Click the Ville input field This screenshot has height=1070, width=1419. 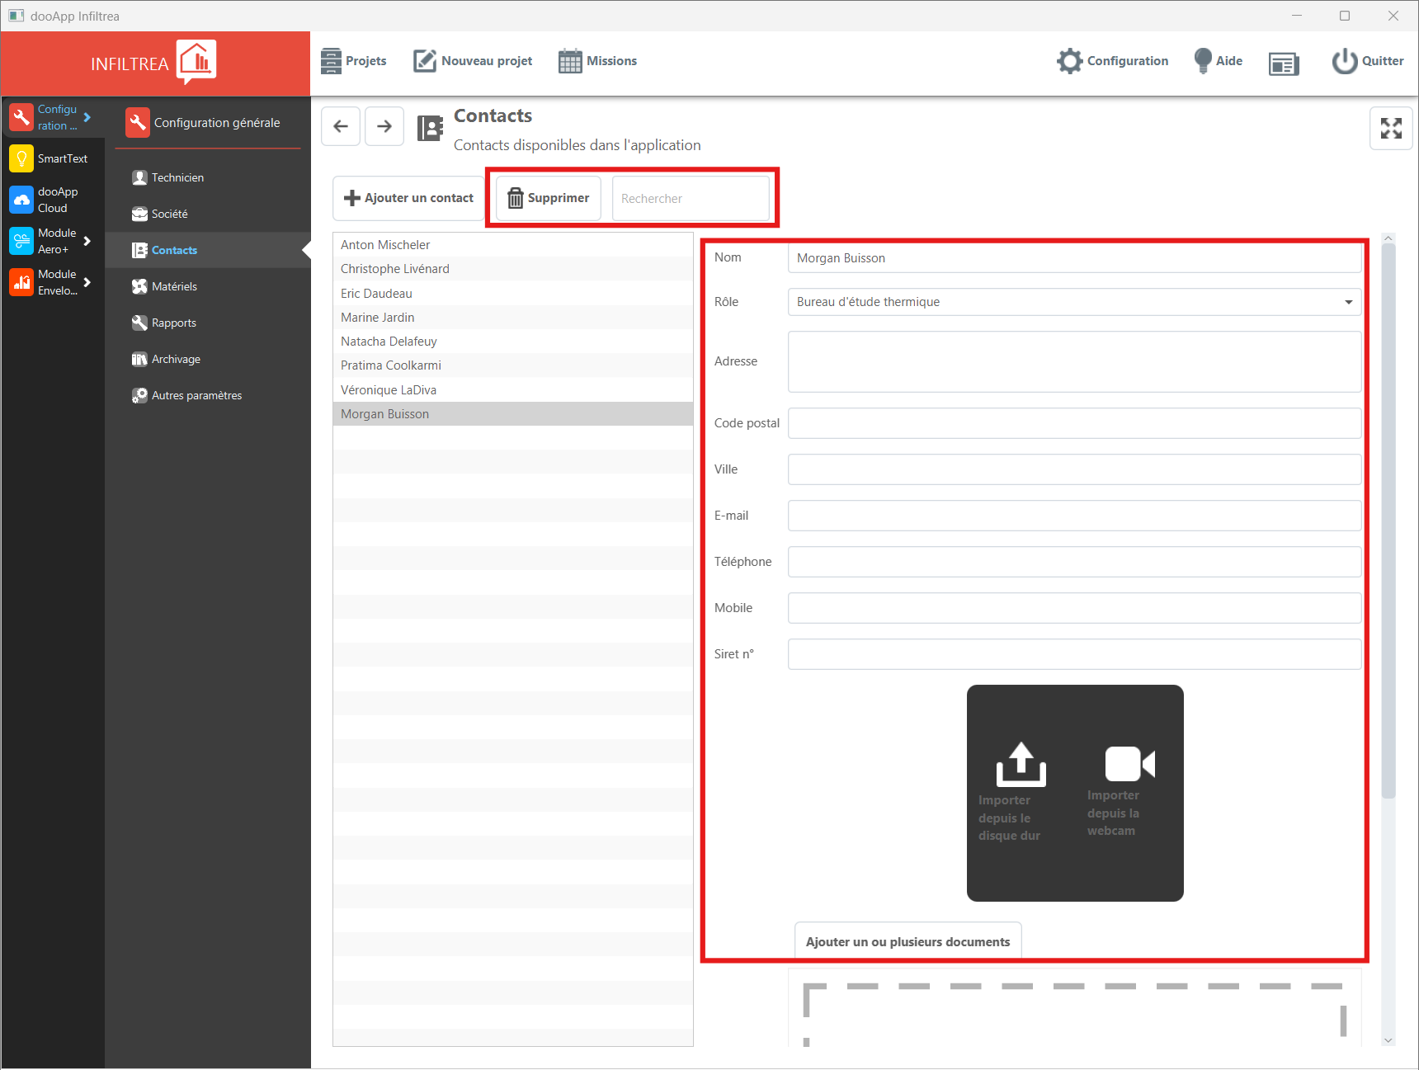tap(1074, 469)
